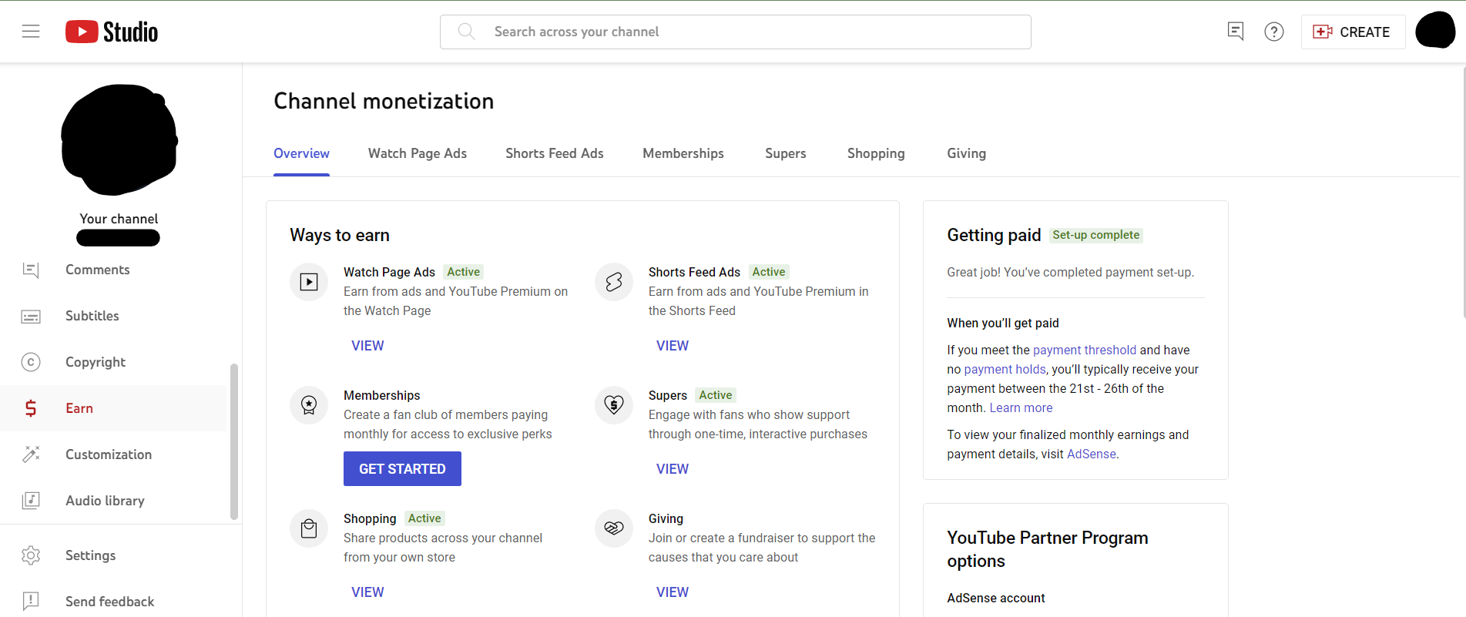Click the Subtitles sidebar icon
Image resolution: width=1466 pixels, height=617 pixels.
31,316
